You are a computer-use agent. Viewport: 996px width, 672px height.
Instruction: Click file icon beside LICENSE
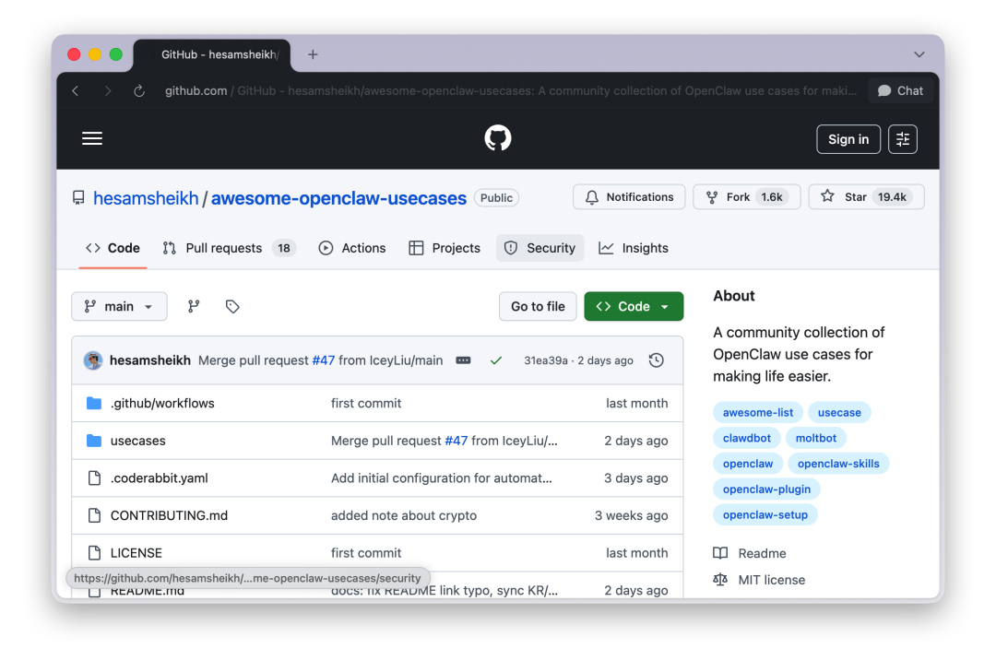(x=94, y=552)
